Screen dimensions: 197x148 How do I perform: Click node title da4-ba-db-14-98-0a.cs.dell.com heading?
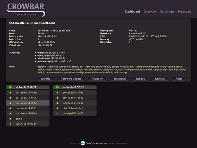(x=32, y=23)
